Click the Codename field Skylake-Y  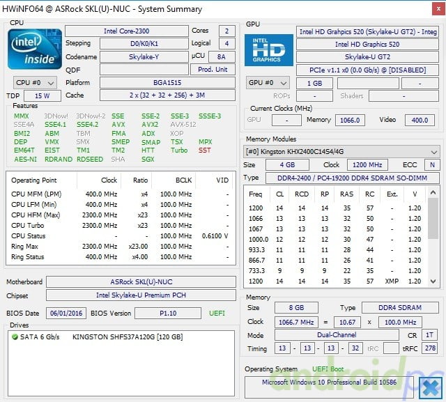[x=144, y=57]
